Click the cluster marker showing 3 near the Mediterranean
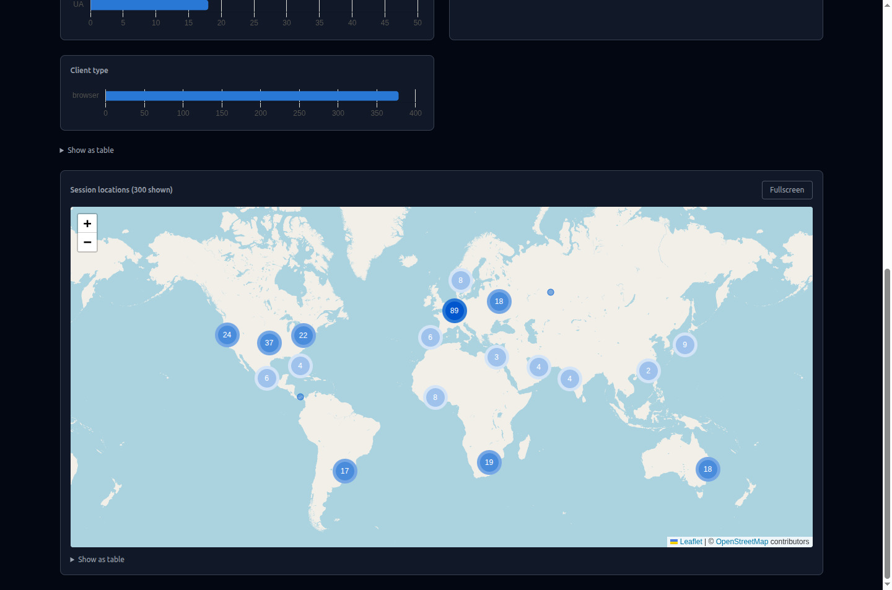This screenshot has width=892, height=590. click(497, 357)
